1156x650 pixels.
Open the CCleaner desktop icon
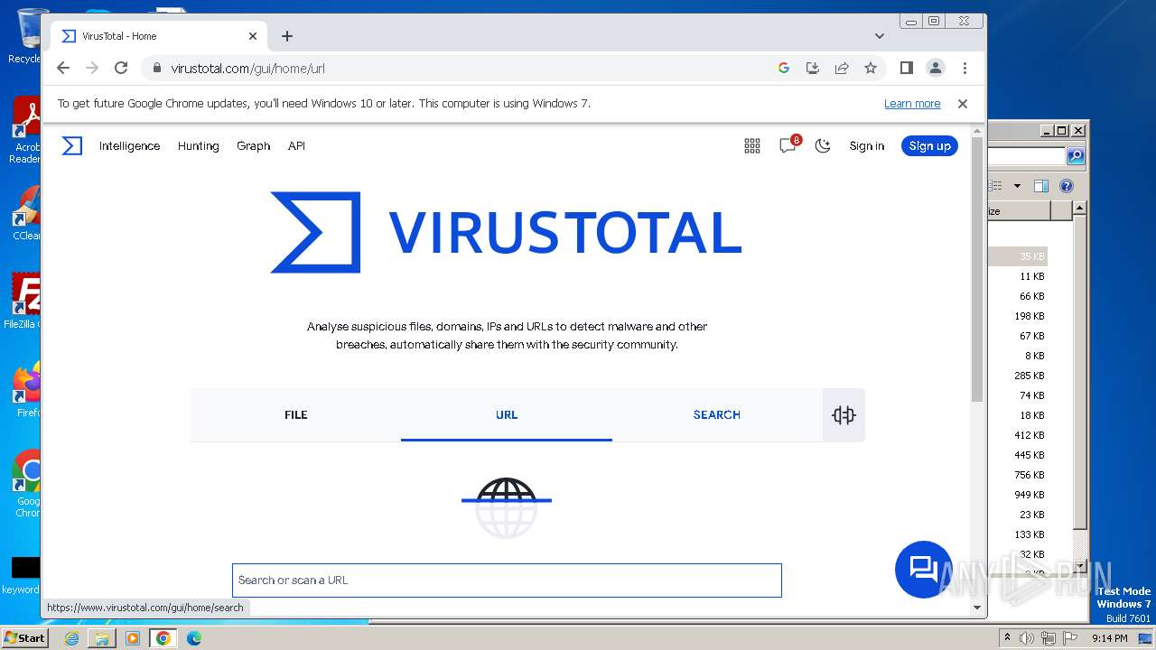coord(27,212)
